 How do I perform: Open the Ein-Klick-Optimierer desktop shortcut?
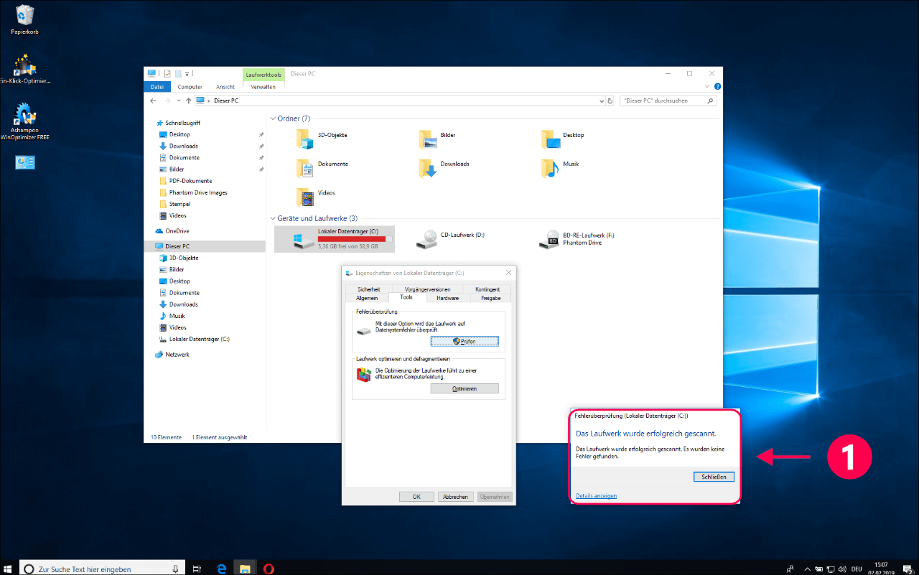(x=24, y=70)
